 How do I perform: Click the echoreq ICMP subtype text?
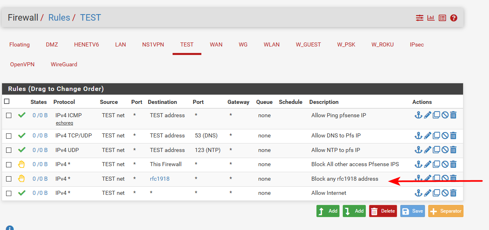64,123
